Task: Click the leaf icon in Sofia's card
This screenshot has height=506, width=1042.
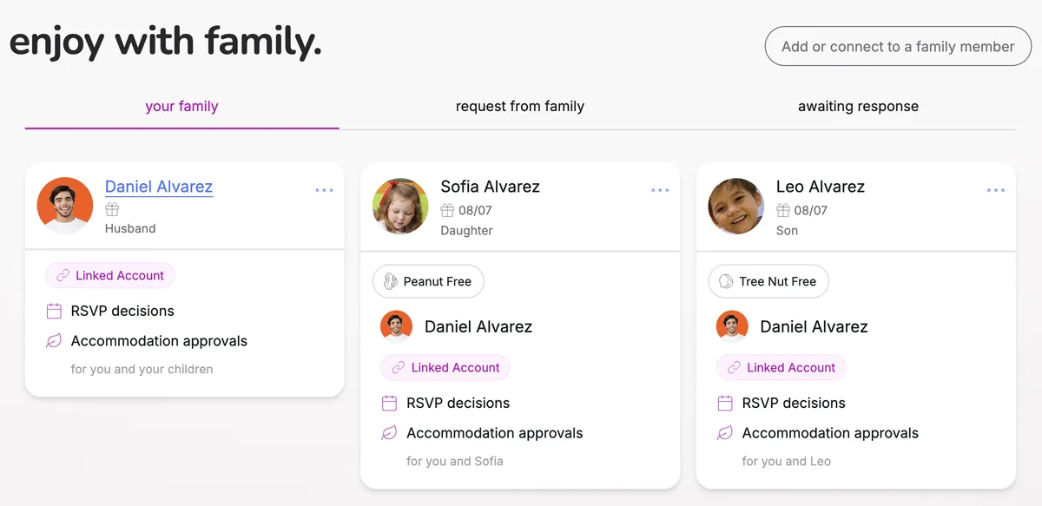Action: click(x=389, y=433)
